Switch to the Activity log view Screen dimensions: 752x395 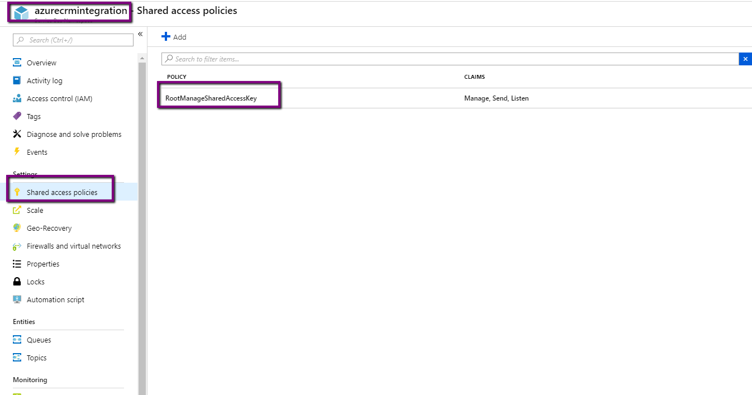pos(45,80)
